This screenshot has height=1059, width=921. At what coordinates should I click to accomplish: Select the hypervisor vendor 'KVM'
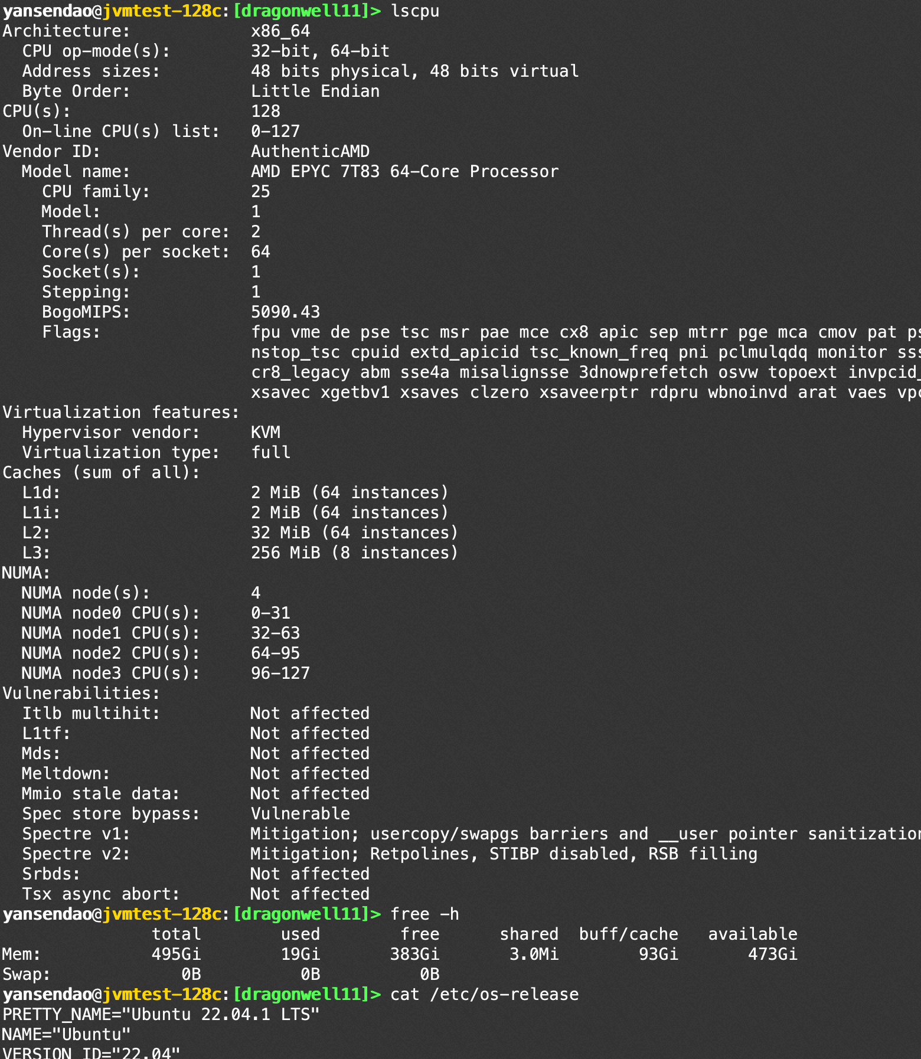[x=266, y=433]
